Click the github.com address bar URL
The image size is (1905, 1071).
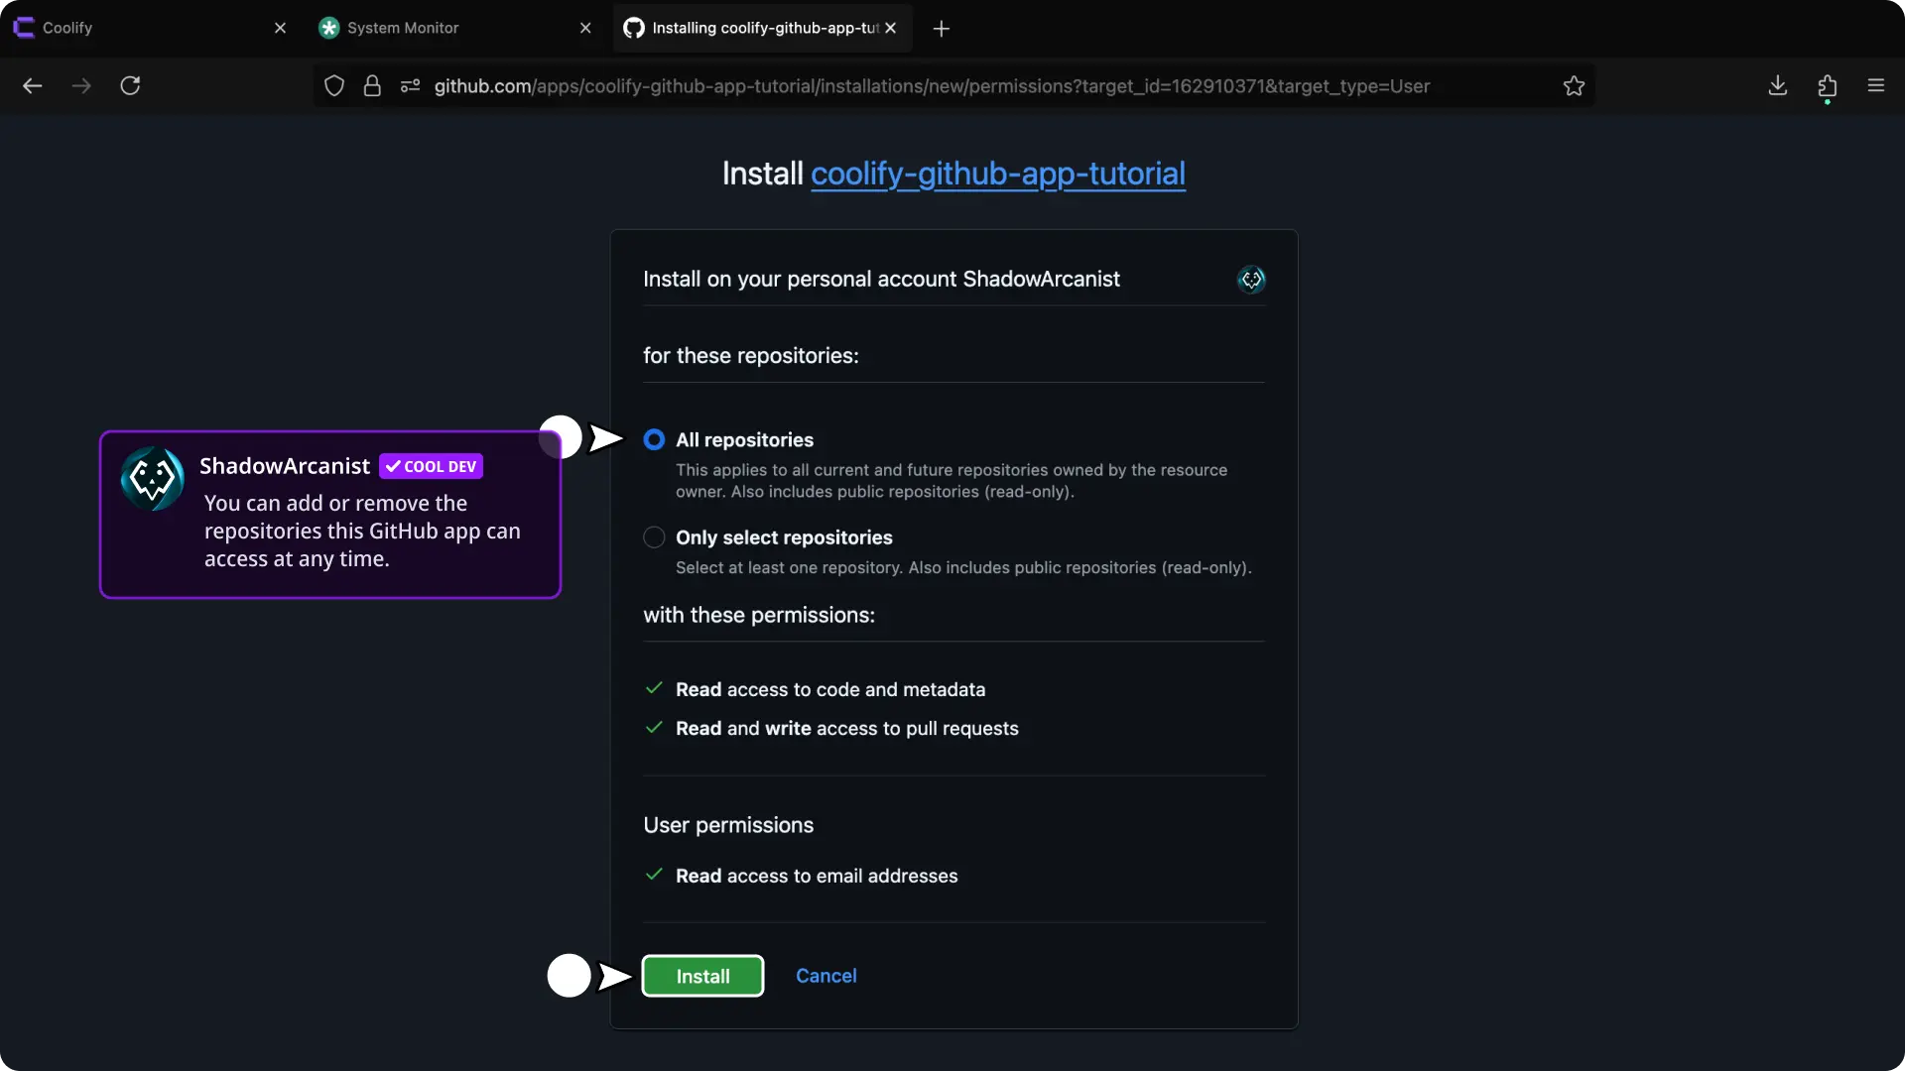coord(931,86)
